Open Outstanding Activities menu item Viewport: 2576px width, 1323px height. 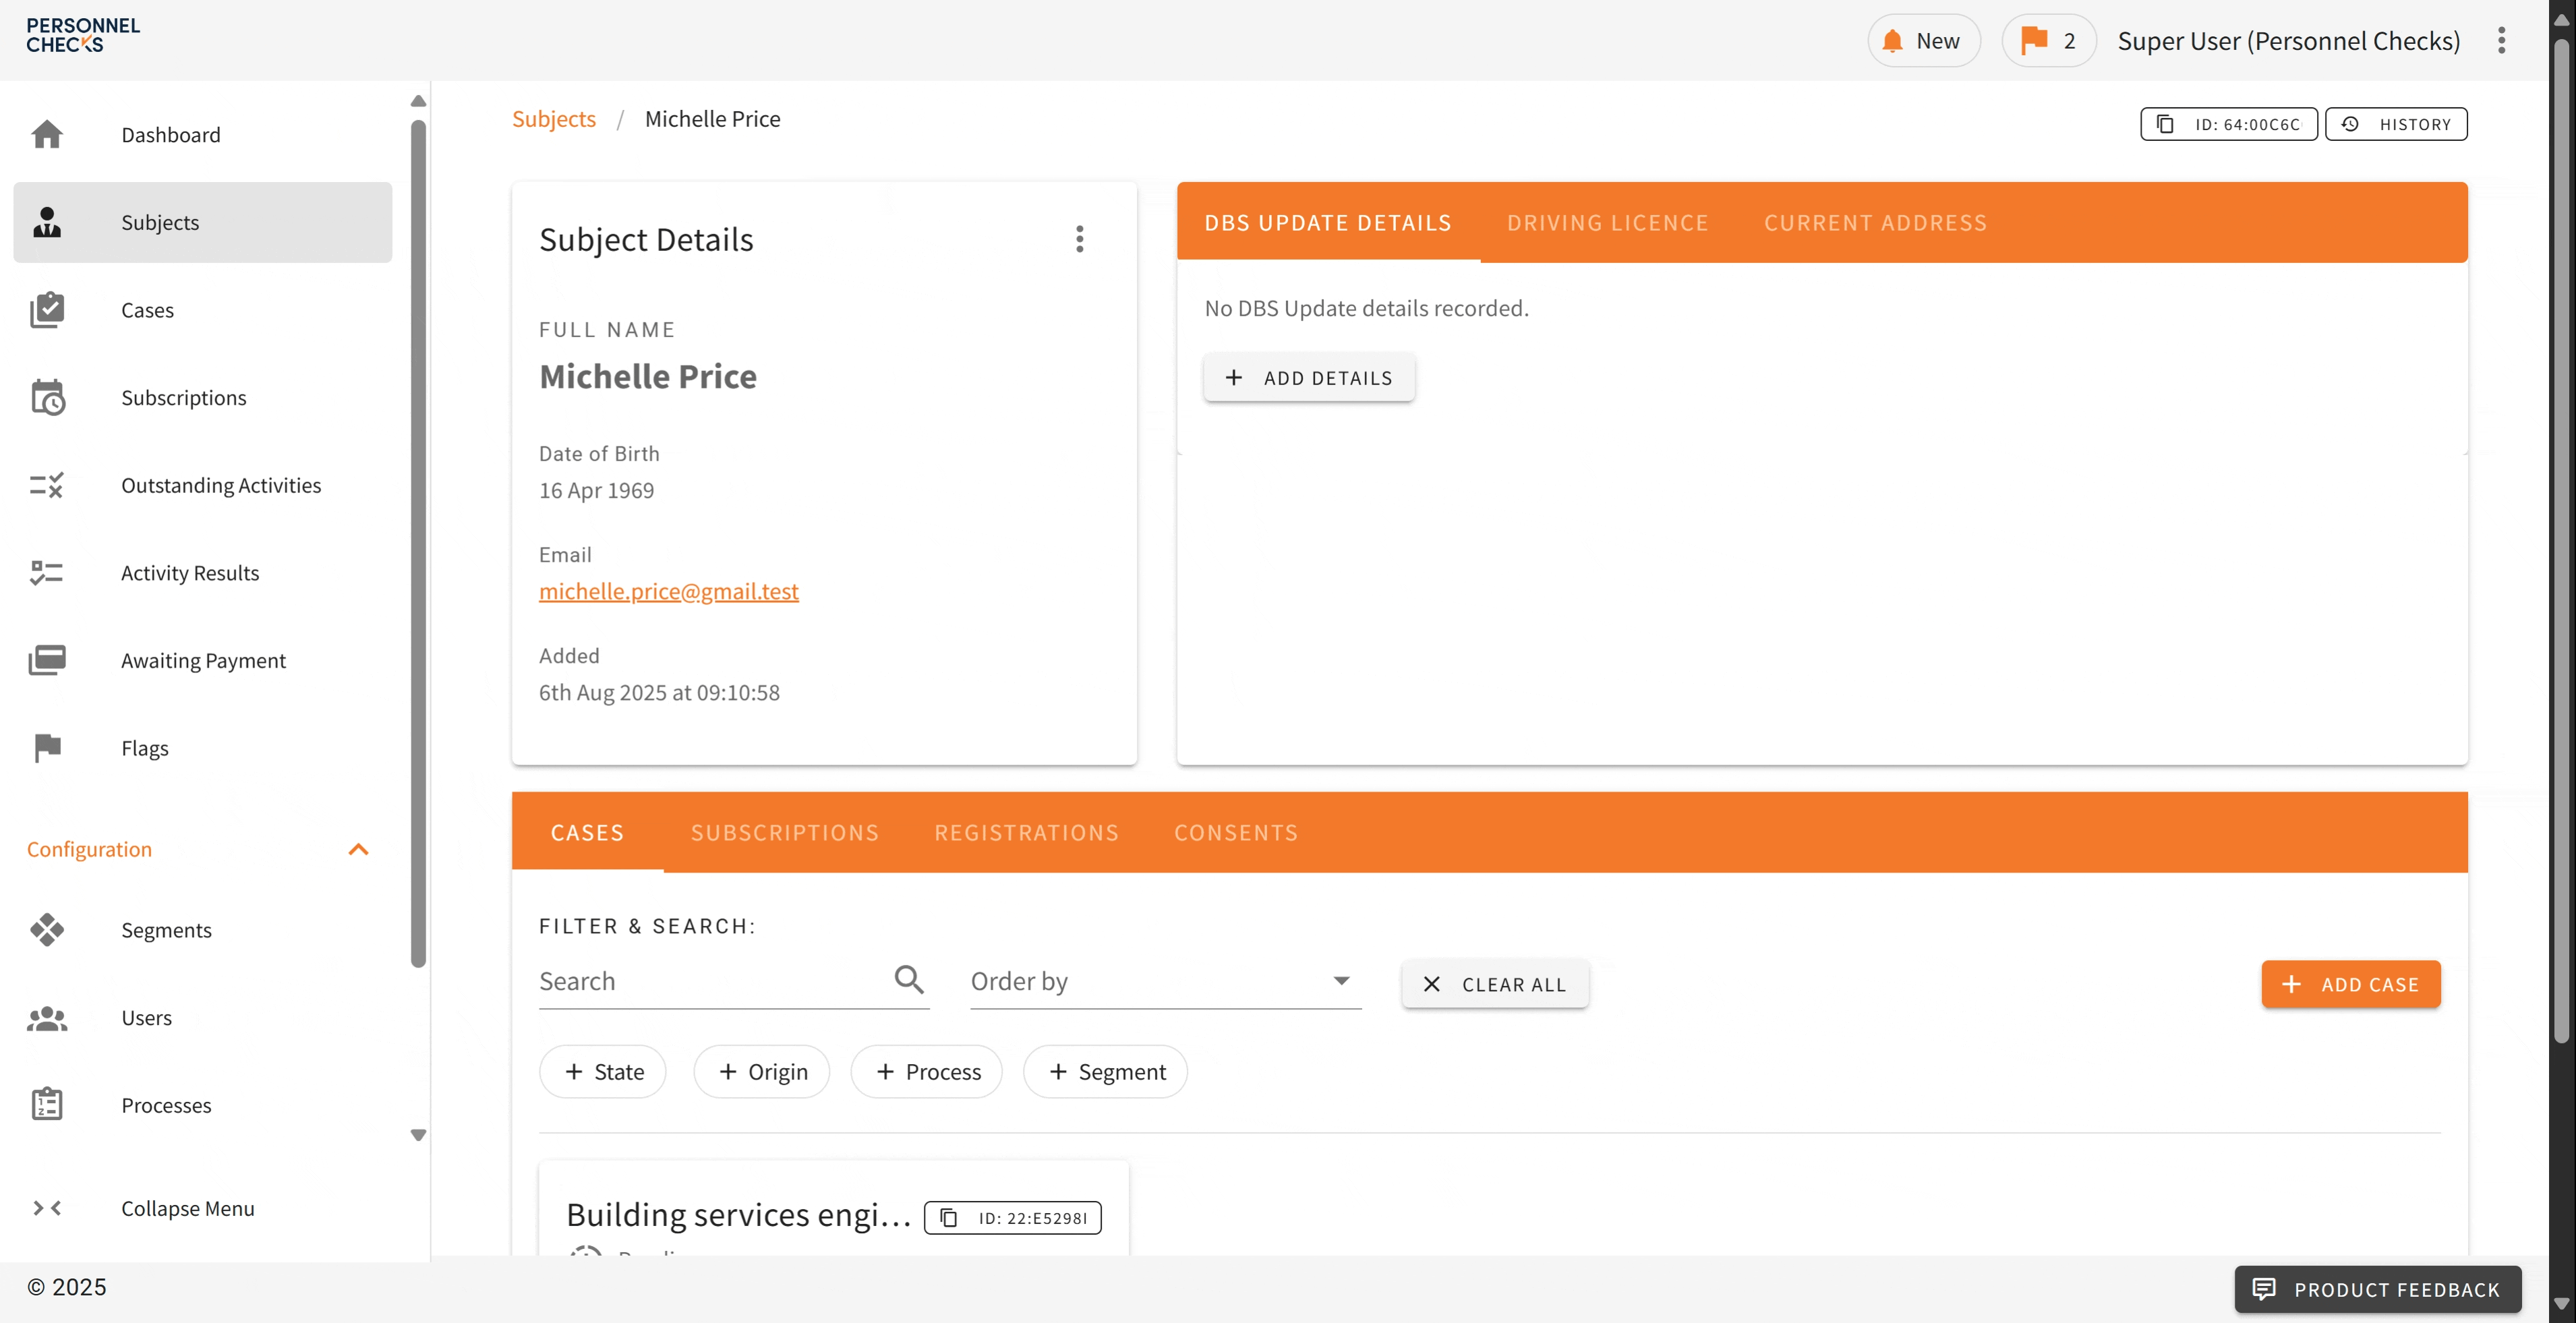[x=203, y=485]
